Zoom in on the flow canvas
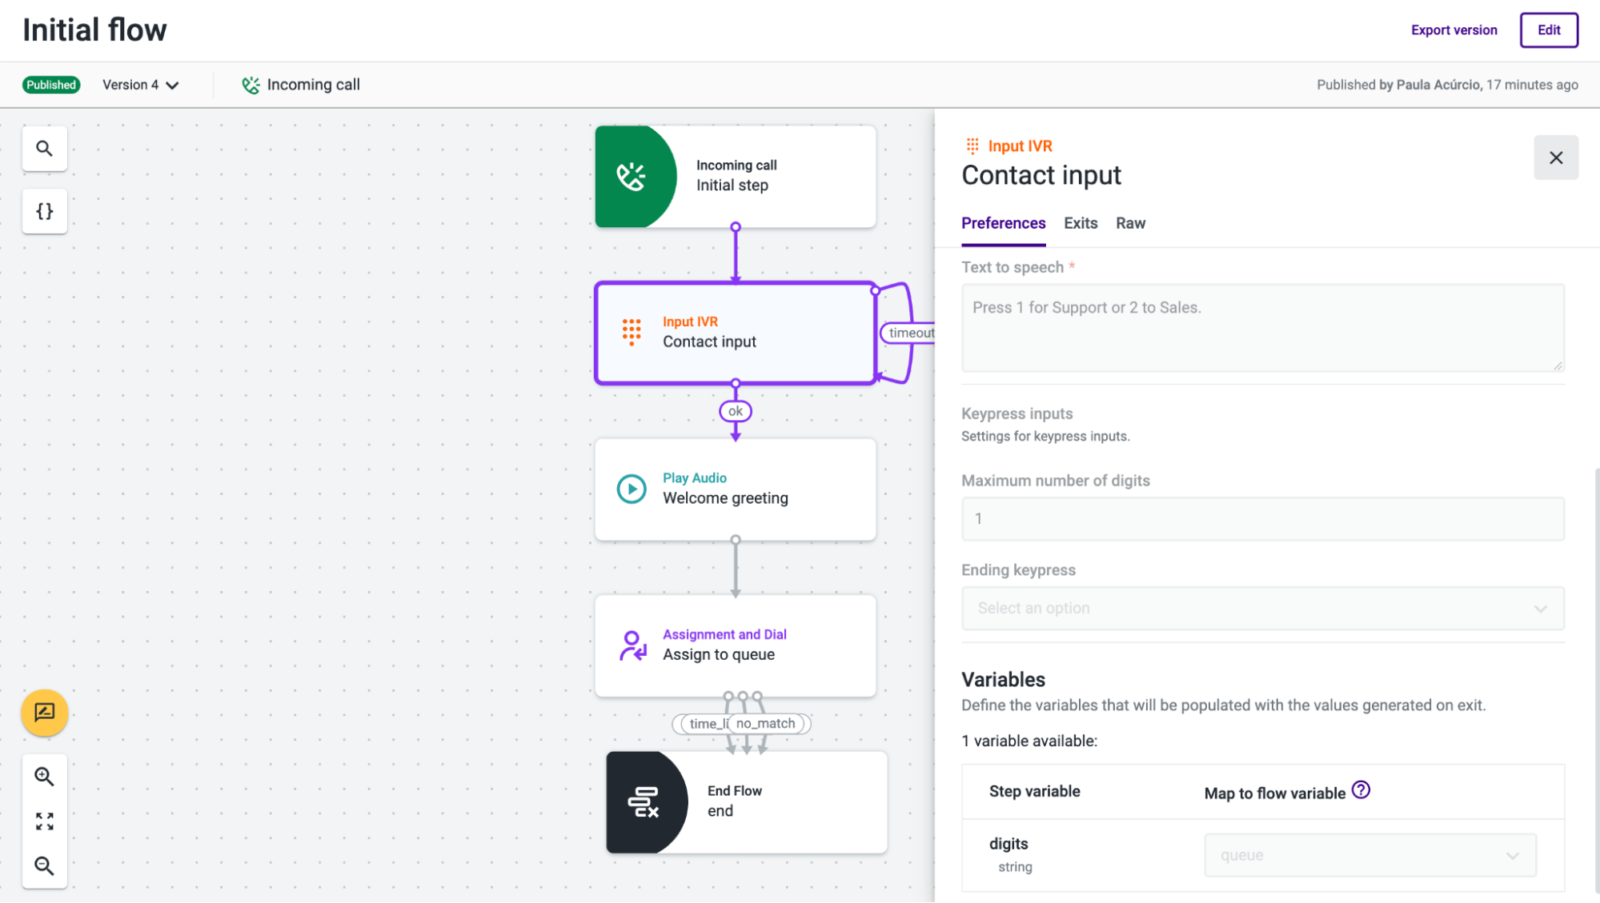This screenshot has width=1600, height=903. 45,777
